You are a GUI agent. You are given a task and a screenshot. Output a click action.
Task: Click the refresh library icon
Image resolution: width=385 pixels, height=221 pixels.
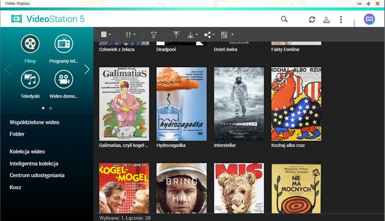(x=312, y=20)
